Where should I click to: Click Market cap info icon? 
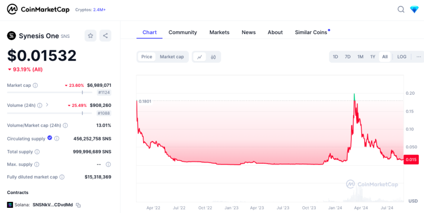(x=35, y=85)
